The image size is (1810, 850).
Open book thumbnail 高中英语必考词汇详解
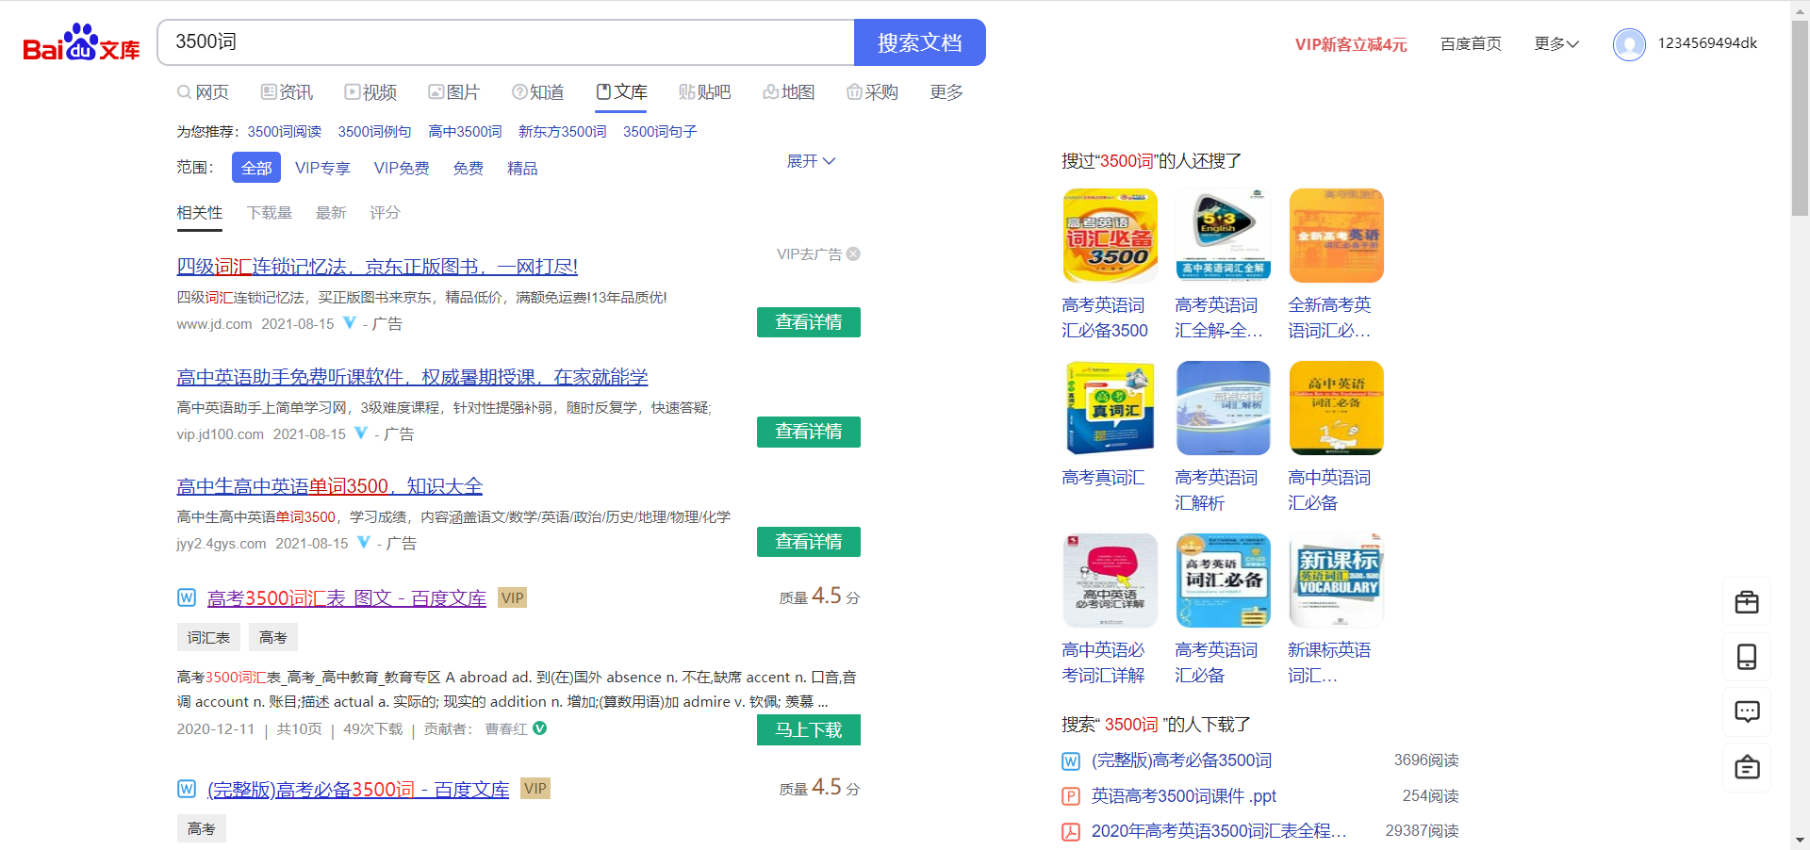pyautogui.click(x=1111, y=580)
